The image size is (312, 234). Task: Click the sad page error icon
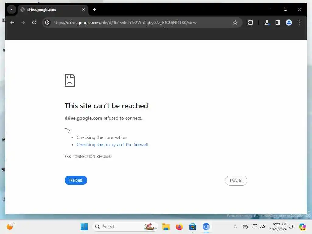[x=70, y=80]
